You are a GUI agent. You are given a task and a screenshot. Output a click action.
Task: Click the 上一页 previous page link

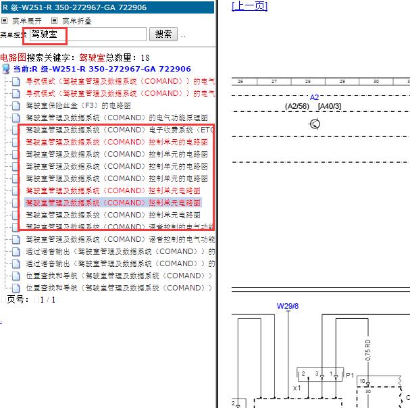(x=249, y=6)
